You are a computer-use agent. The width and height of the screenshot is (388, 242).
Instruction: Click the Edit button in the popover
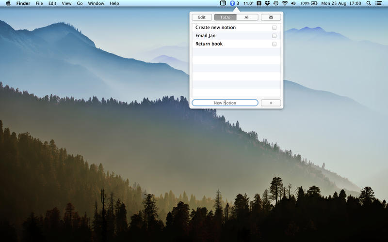[x=202, y=17]
